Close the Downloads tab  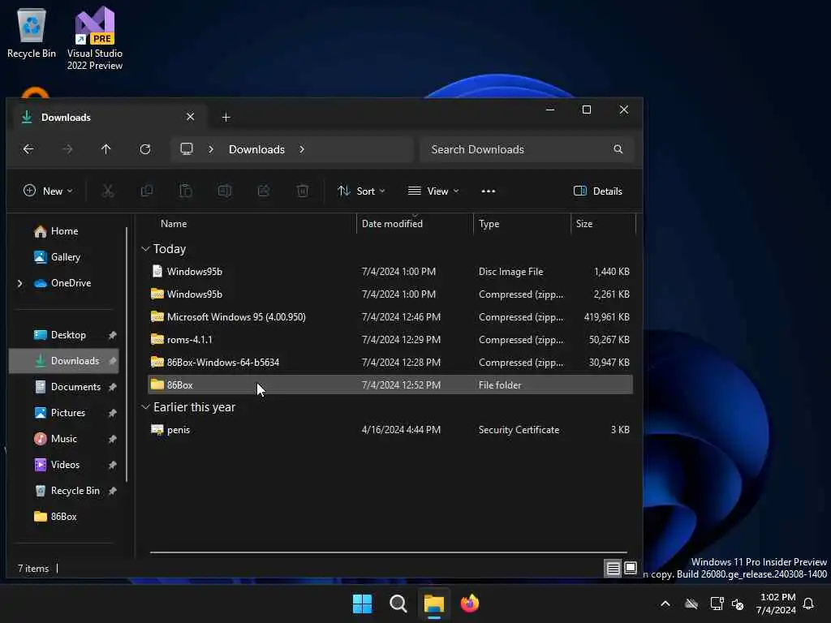190,117
